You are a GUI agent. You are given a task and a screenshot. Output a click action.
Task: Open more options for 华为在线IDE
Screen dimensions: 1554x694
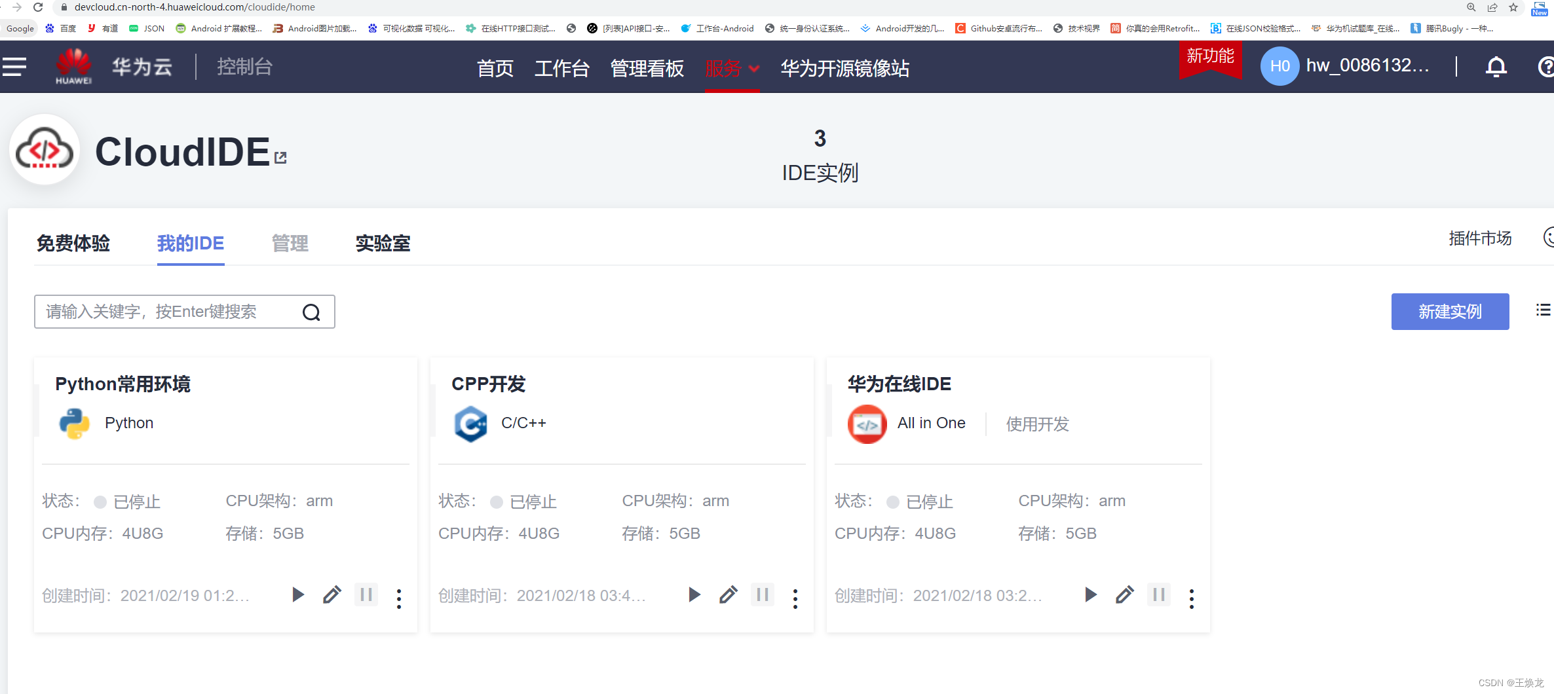(1192, 598)
